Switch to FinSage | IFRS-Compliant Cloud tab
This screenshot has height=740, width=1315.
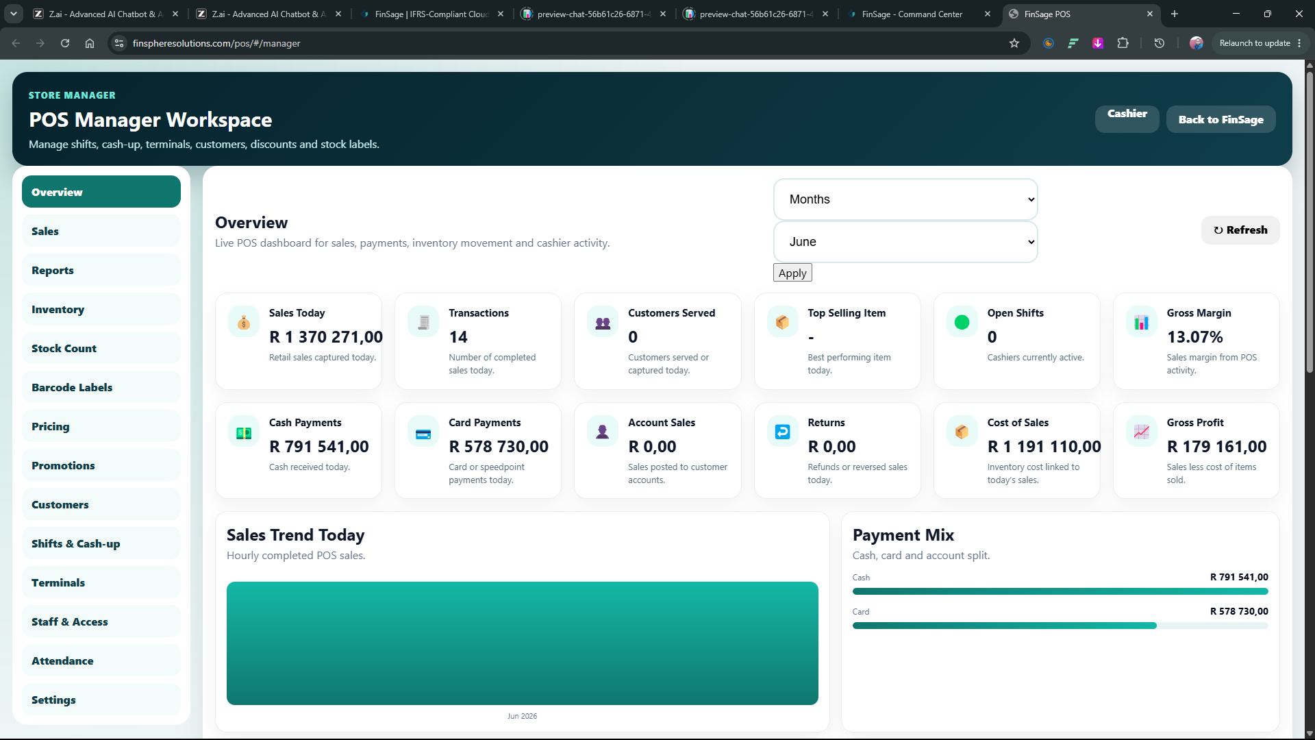coord(431,14)
